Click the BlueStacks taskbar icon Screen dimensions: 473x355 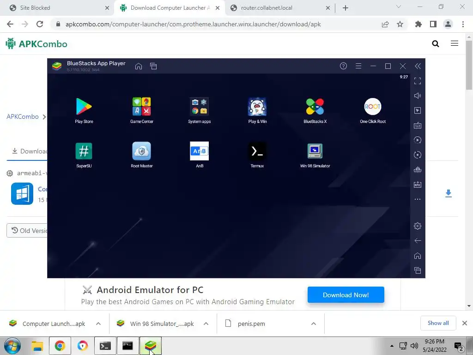point(150,346)
